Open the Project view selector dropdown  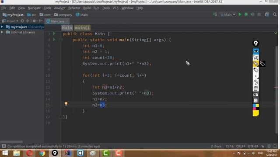point(10,21)
